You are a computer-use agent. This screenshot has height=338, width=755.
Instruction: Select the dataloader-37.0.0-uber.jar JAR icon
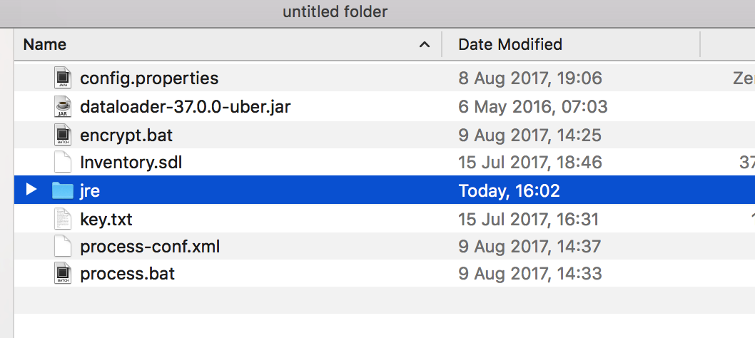[x=63, y=106]
